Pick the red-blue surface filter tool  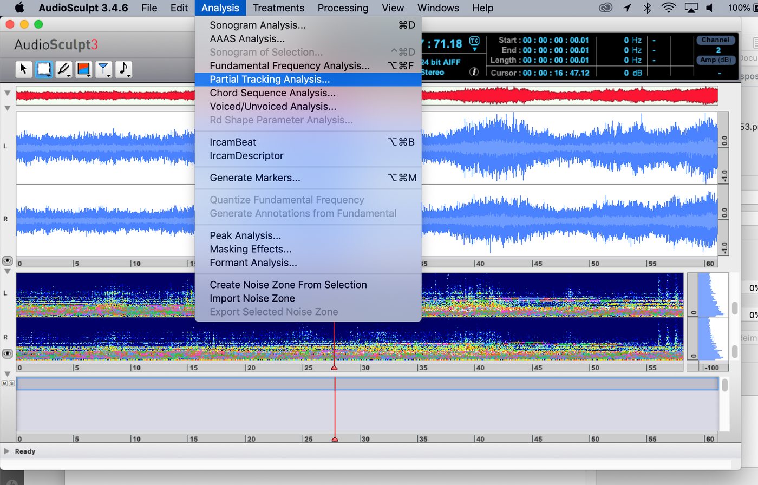[83, 69]
